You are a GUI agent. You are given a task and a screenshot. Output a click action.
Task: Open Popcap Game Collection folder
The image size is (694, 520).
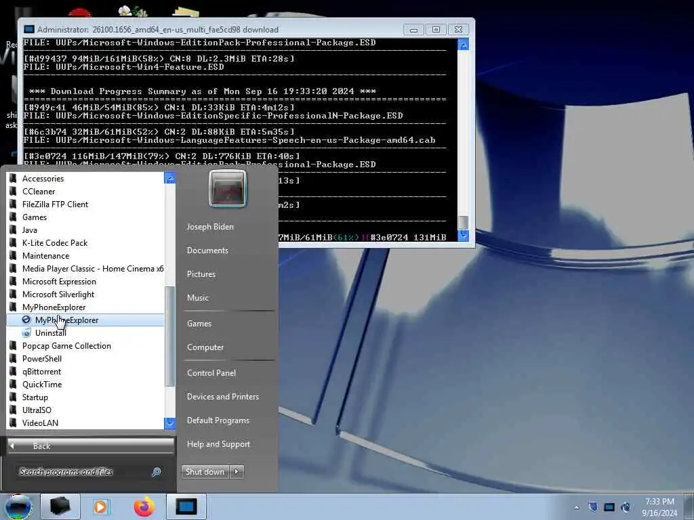coord(66,346)
